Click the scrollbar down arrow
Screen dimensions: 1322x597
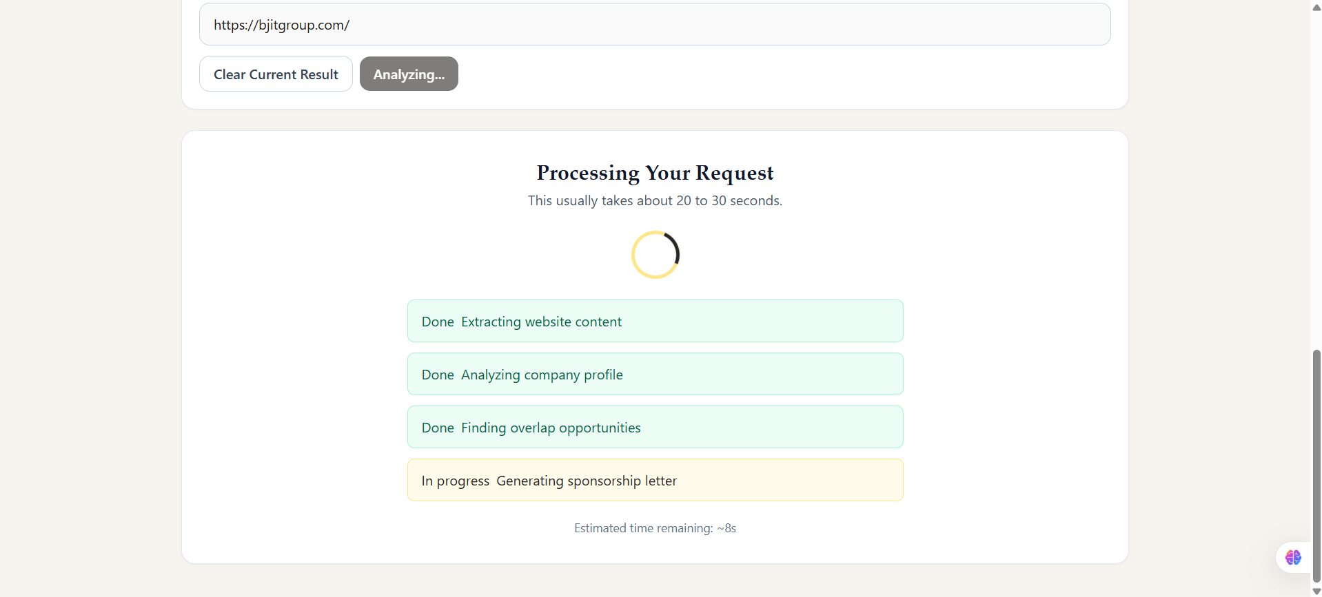[x=1316, y=591]
